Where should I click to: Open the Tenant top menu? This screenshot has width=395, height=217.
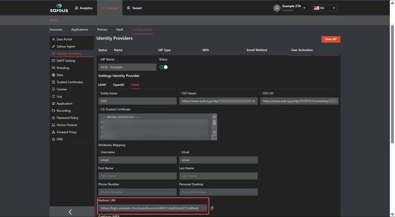134,8
